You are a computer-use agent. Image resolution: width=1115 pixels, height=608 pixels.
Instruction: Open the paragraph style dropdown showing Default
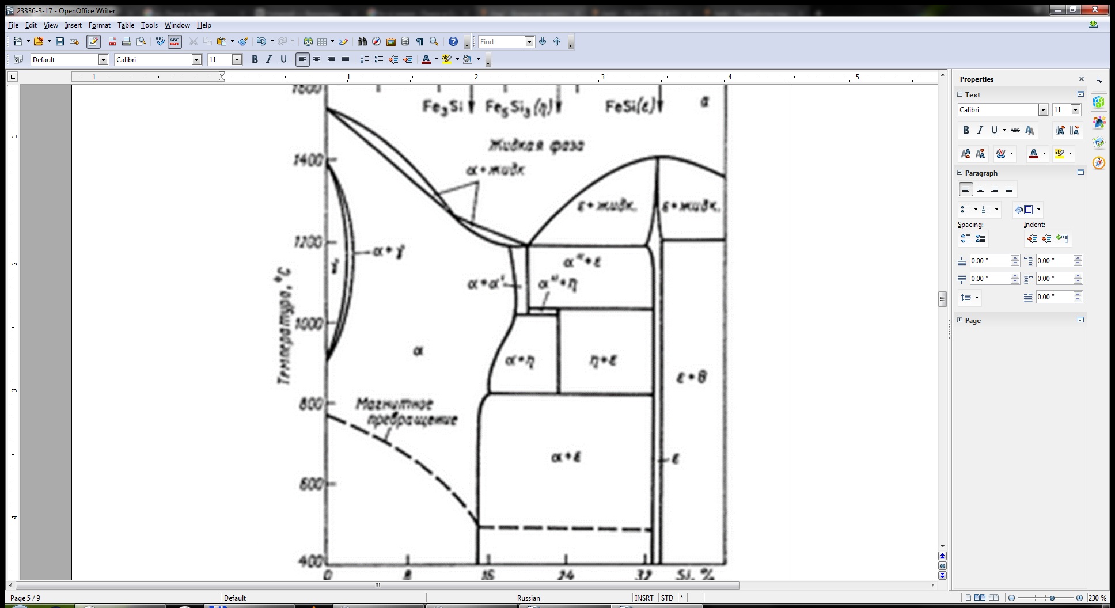(103, 59)
